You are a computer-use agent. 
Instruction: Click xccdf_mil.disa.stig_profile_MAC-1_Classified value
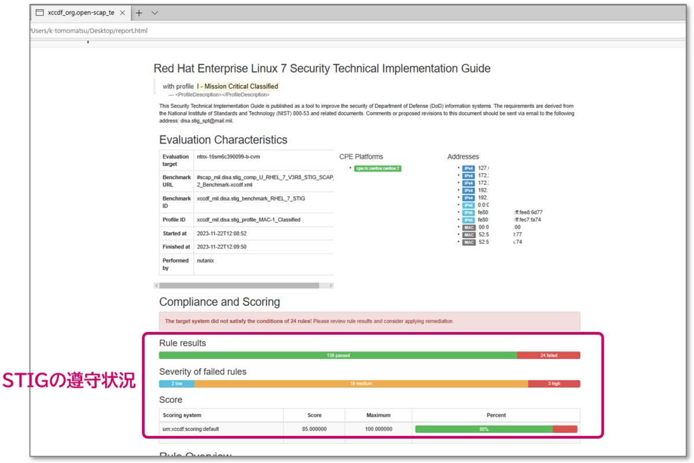249,220
